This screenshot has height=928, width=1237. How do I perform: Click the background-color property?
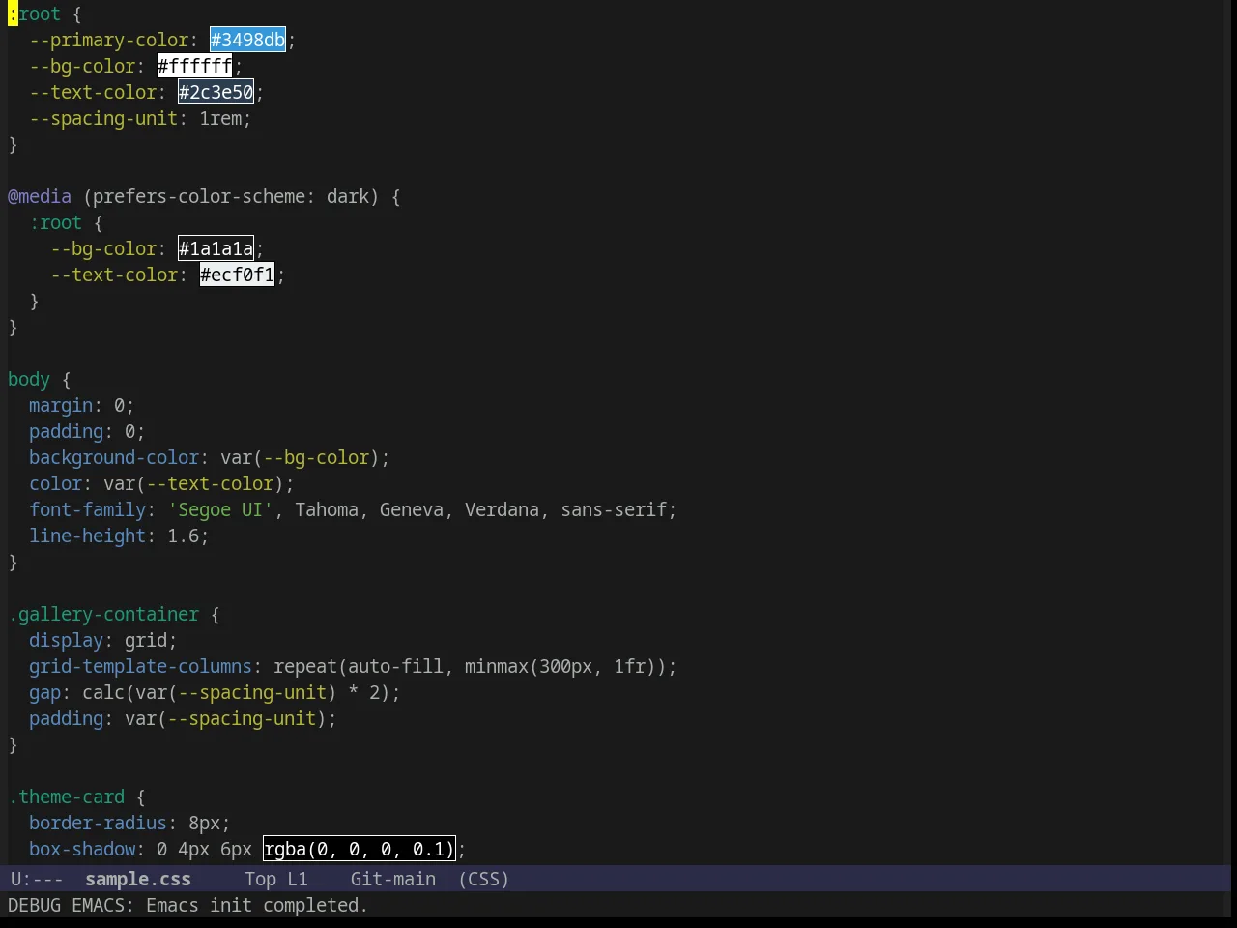114,457
